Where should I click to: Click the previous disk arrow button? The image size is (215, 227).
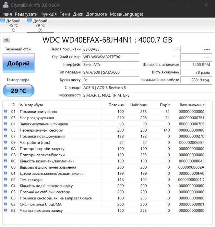(6, 40)
